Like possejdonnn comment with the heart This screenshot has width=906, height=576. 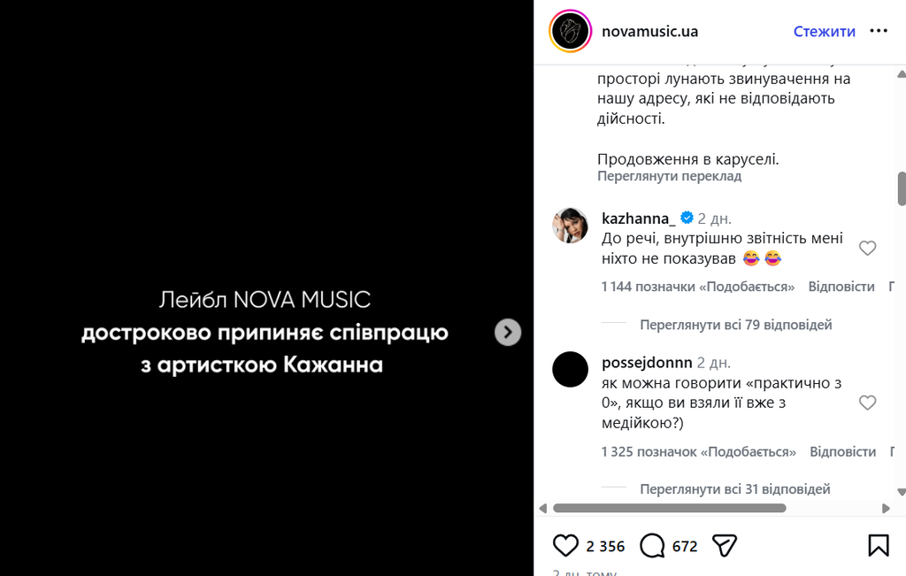click(867, 403)
